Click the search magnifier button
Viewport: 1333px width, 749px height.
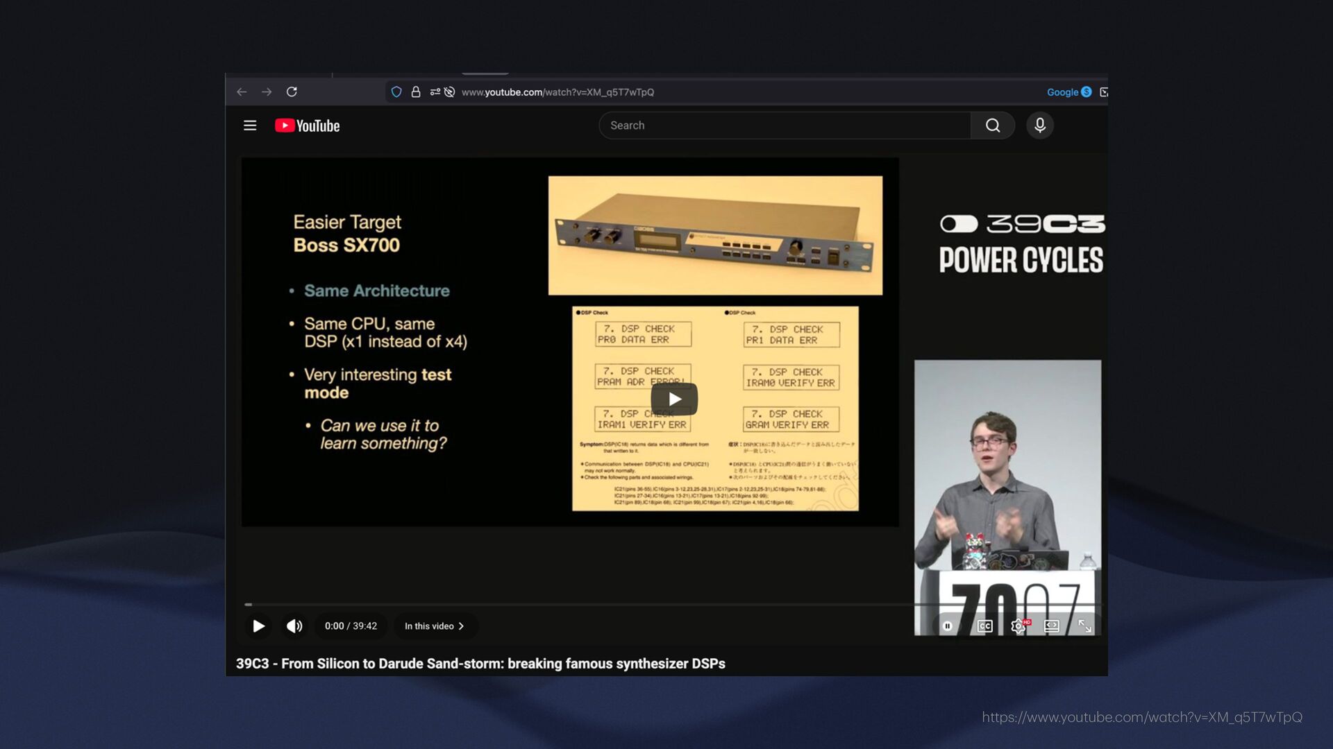click(x=993, y=126)
